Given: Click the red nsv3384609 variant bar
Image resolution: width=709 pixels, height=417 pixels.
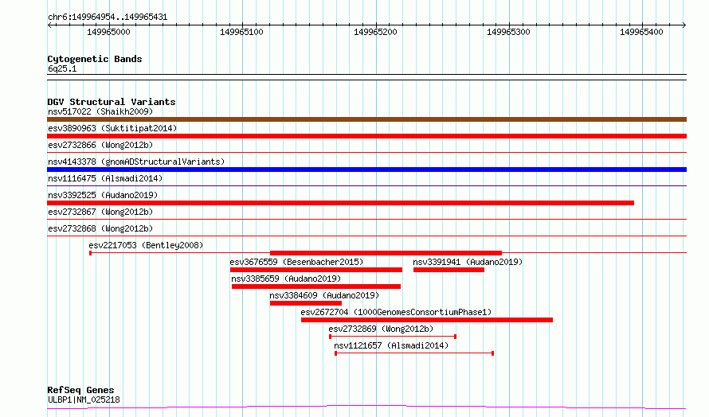Looking at the screenshot, I should [306, 303].
